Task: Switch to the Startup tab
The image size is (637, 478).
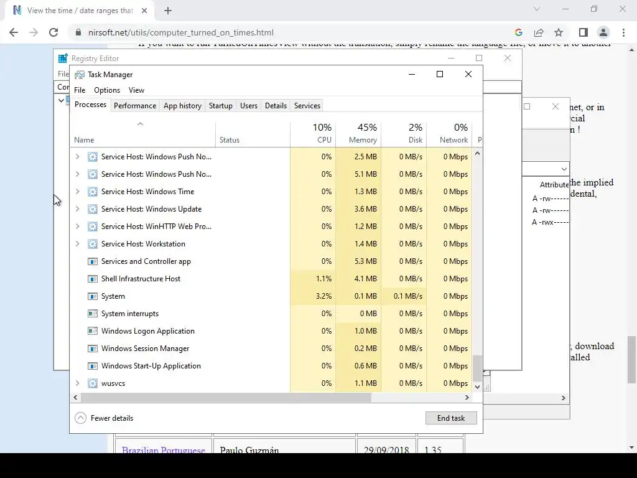Action: (221, 106)
